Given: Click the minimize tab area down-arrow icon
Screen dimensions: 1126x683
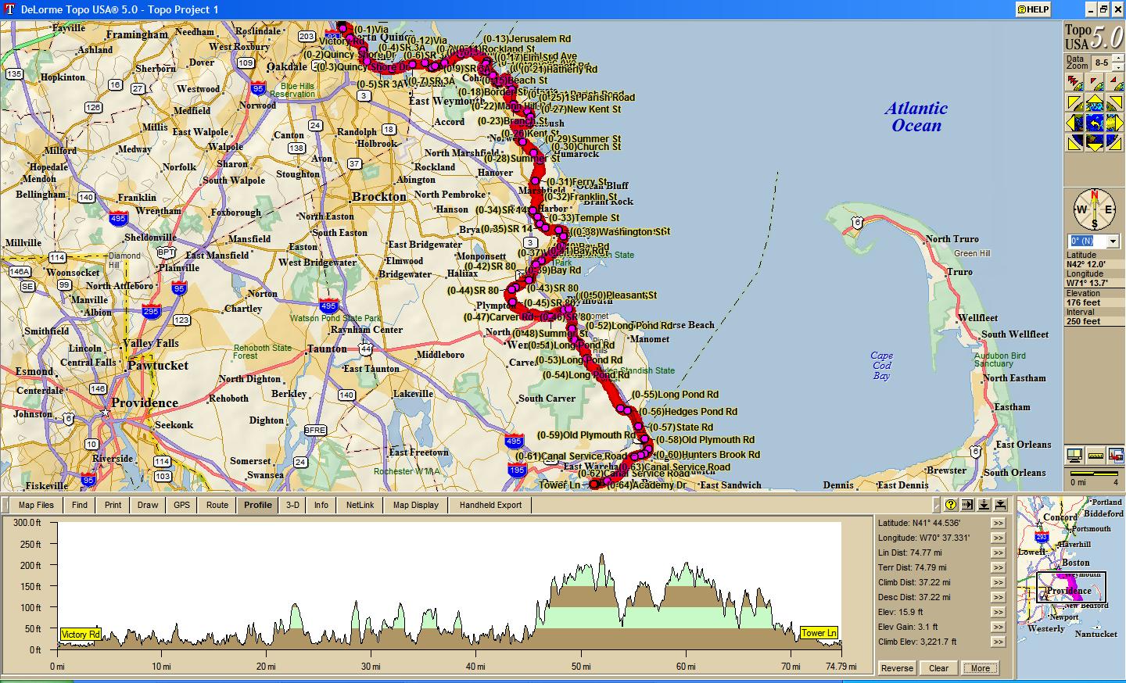Looking at the screenshot, I should click(x=984, y=505).
